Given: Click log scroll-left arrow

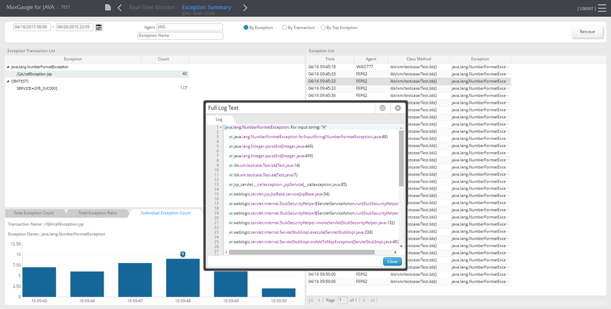Looking at the screenshot, I should pos(227,252).
